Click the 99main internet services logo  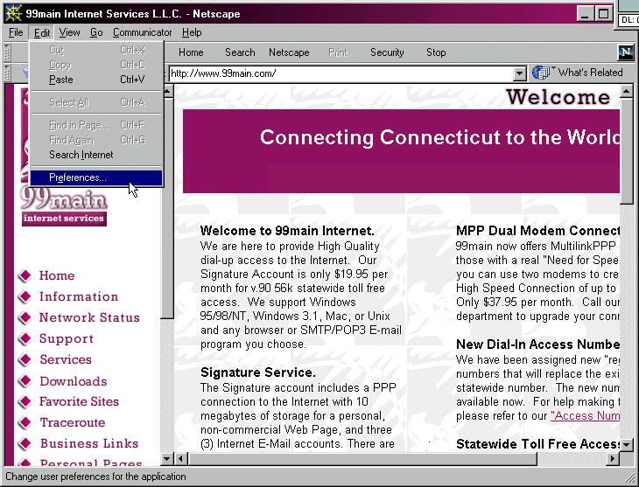[x=64, y=207]
